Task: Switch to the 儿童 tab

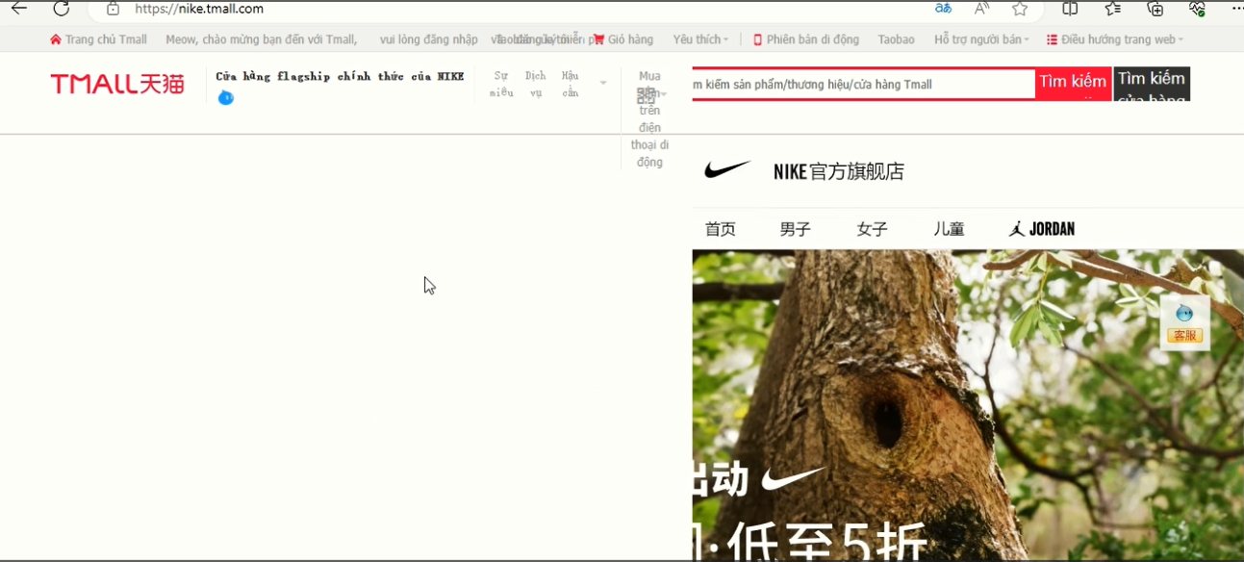Action: pos(949,229)
